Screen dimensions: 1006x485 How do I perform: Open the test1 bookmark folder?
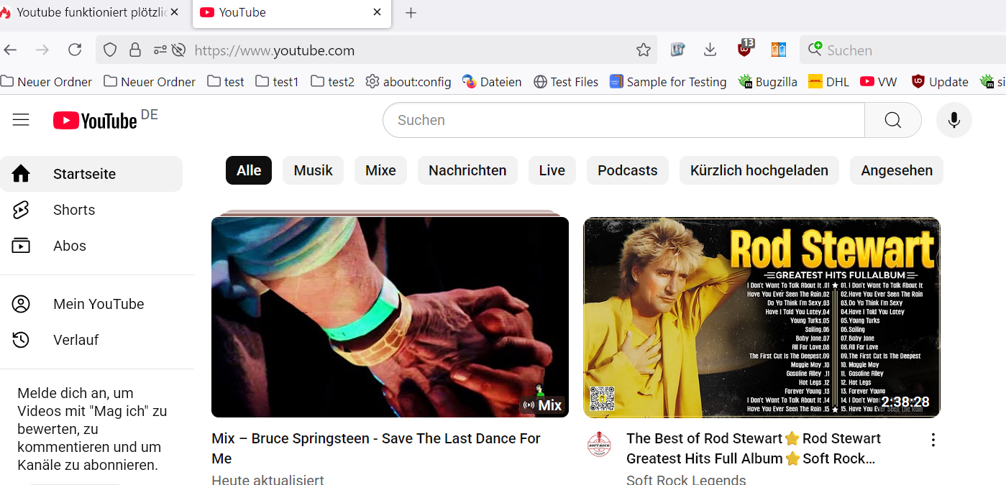point(278,82)
